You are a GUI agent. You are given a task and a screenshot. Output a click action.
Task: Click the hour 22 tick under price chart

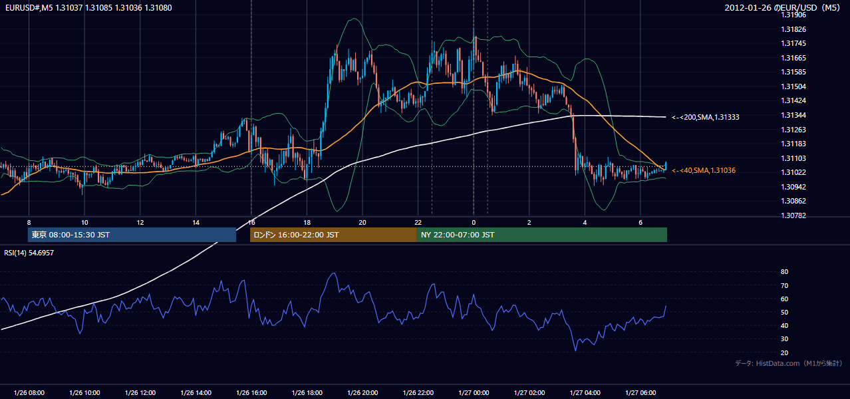(x=418, y=222)
